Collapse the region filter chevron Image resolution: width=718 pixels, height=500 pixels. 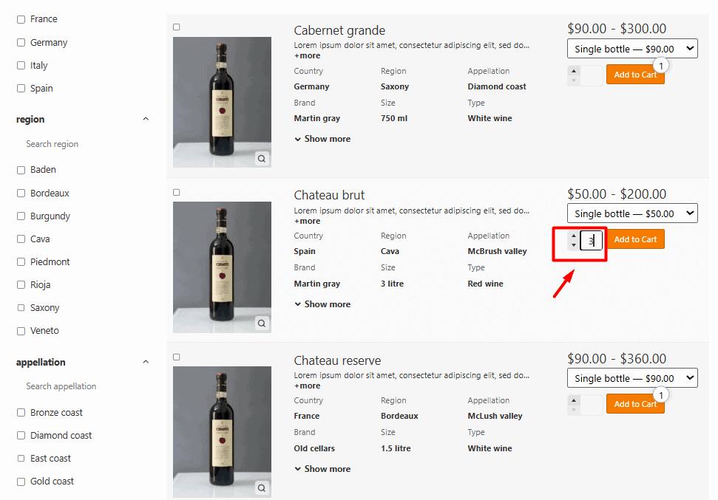coord(146,119)
